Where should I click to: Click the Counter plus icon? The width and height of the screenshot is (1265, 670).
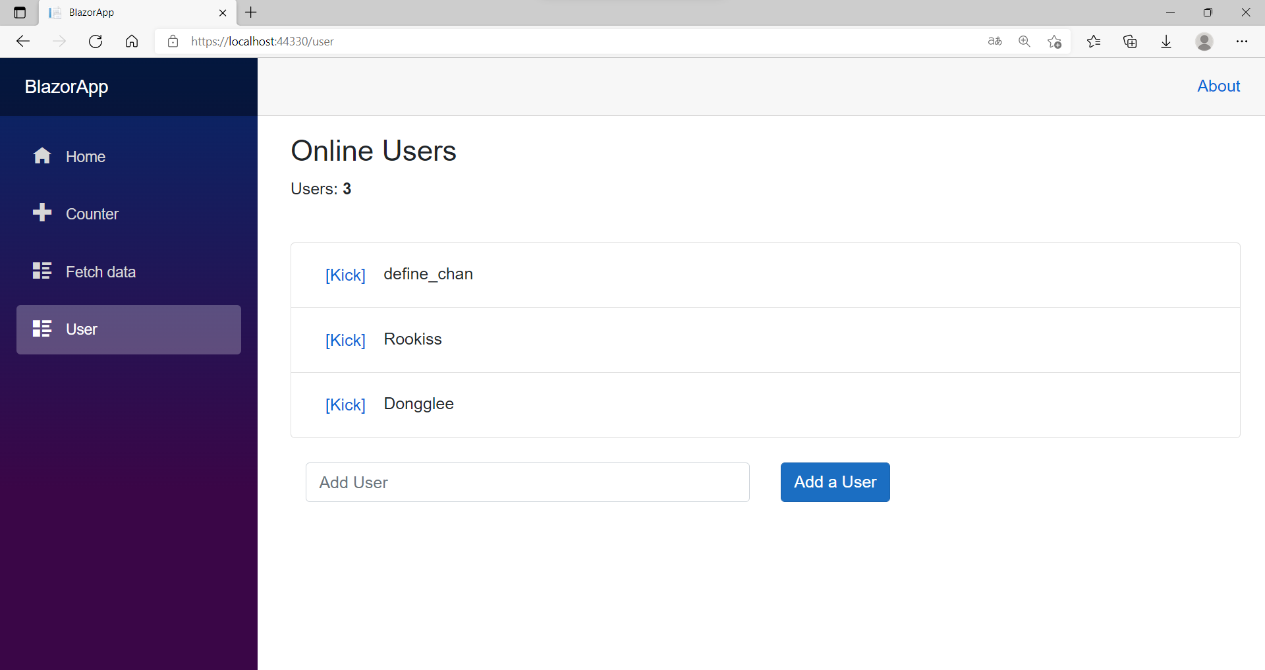[x=42, y=213]
